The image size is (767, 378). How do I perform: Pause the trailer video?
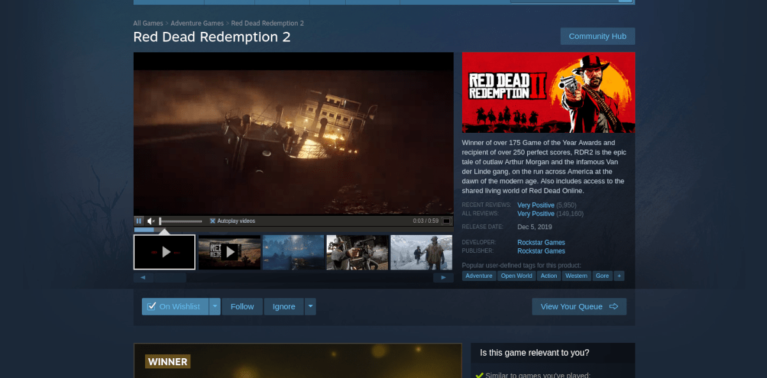click(139, 221)
